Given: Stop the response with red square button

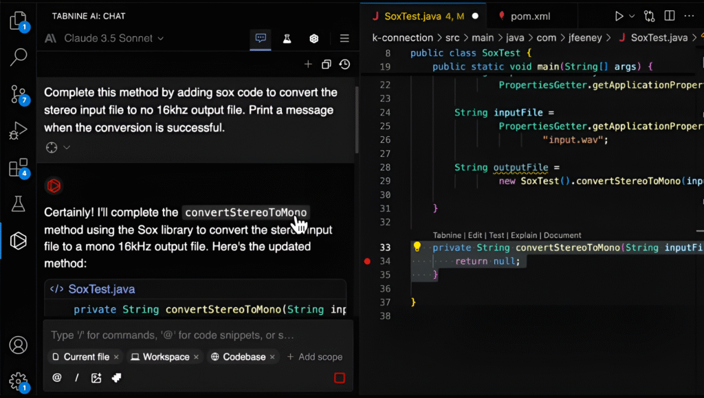Looking at the screenshot, I should click(340, 378).
